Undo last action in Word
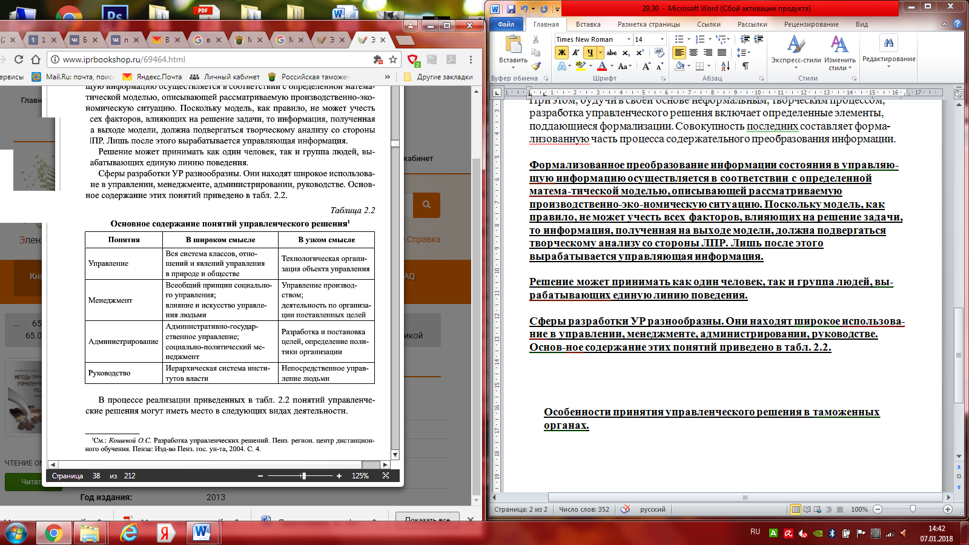Image resolution: width=969 pixels, height=545 pixels. [524, 9]
